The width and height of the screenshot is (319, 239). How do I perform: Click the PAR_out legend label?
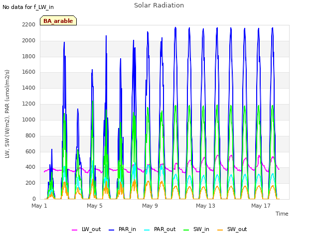click(x=164, y=230)
